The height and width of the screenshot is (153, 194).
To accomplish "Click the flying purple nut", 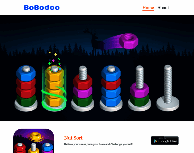I will [x=129, y=41].
